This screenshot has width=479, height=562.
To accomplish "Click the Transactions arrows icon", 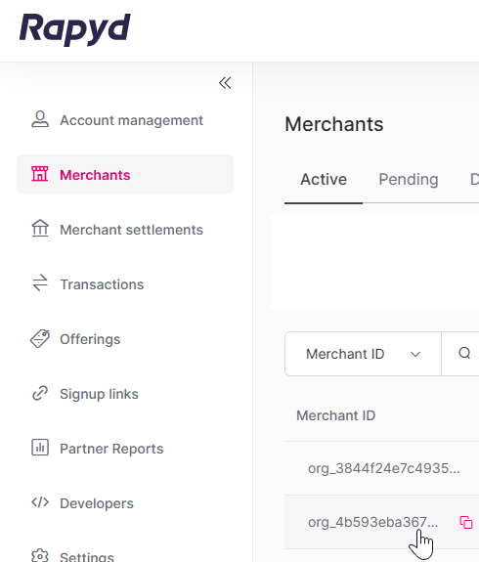I will 40,282.
